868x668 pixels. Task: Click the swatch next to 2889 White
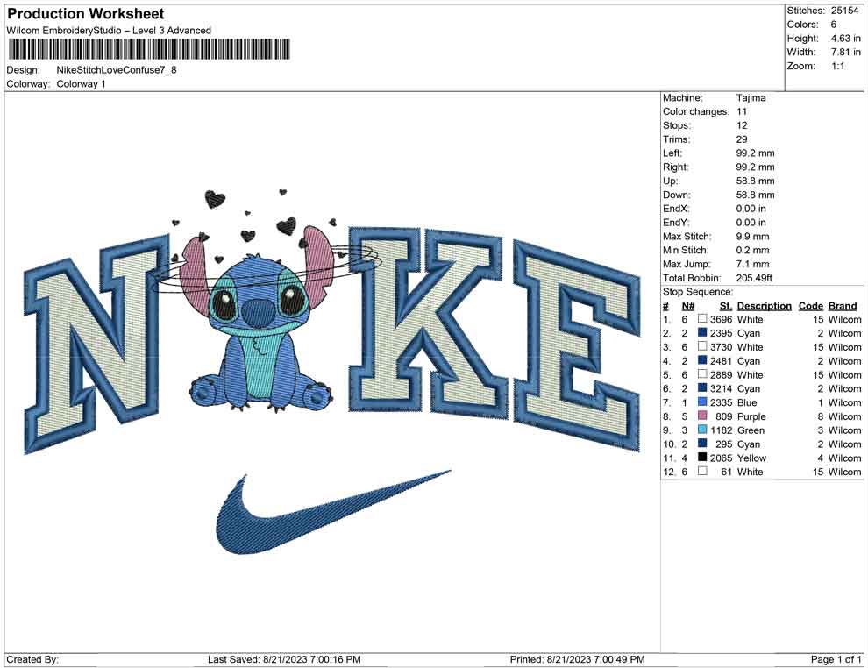pos(702,374)
